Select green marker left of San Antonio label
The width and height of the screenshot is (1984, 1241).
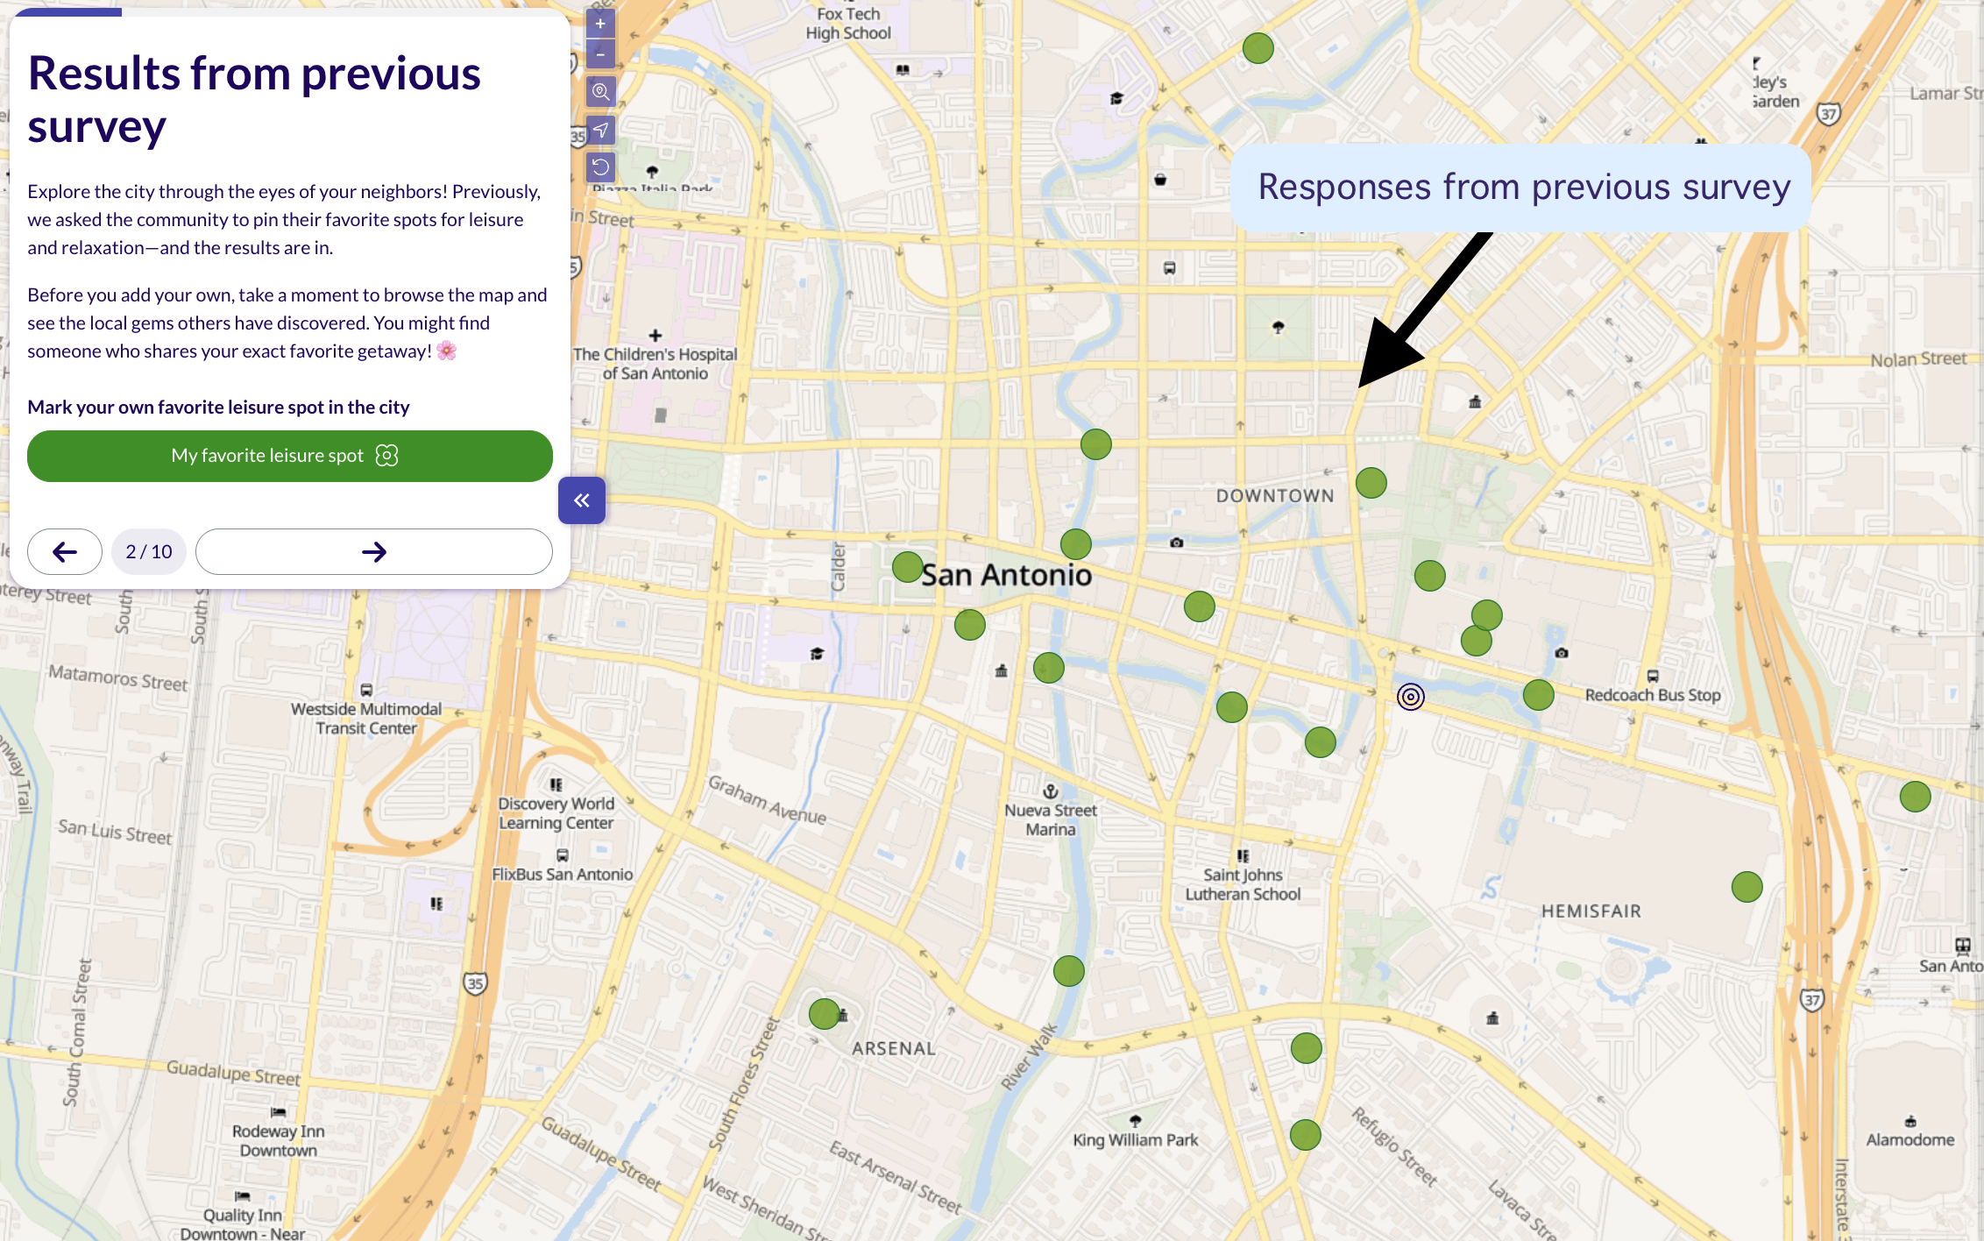[908, 567]
